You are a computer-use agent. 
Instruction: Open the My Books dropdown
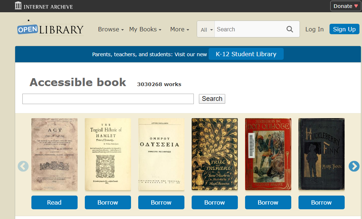point(145,30)
